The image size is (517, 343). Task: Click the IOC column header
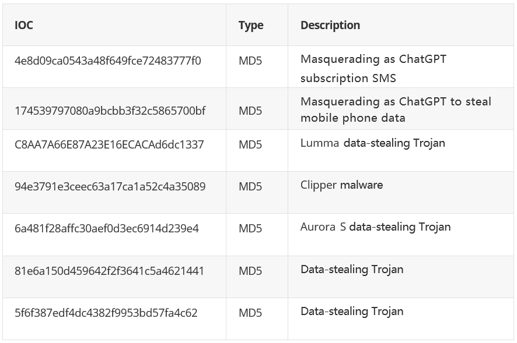pyautogui.click(x=24, y=26)
